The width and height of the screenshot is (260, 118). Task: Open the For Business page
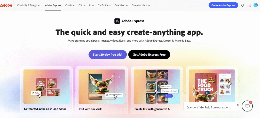tap(104, 5)
